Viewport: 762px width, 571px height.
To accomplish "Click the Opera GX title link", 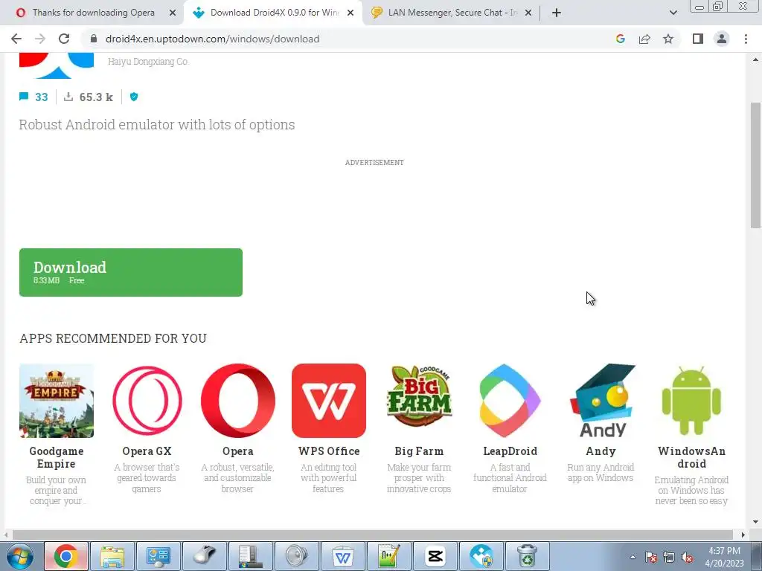I will [147, 451].
